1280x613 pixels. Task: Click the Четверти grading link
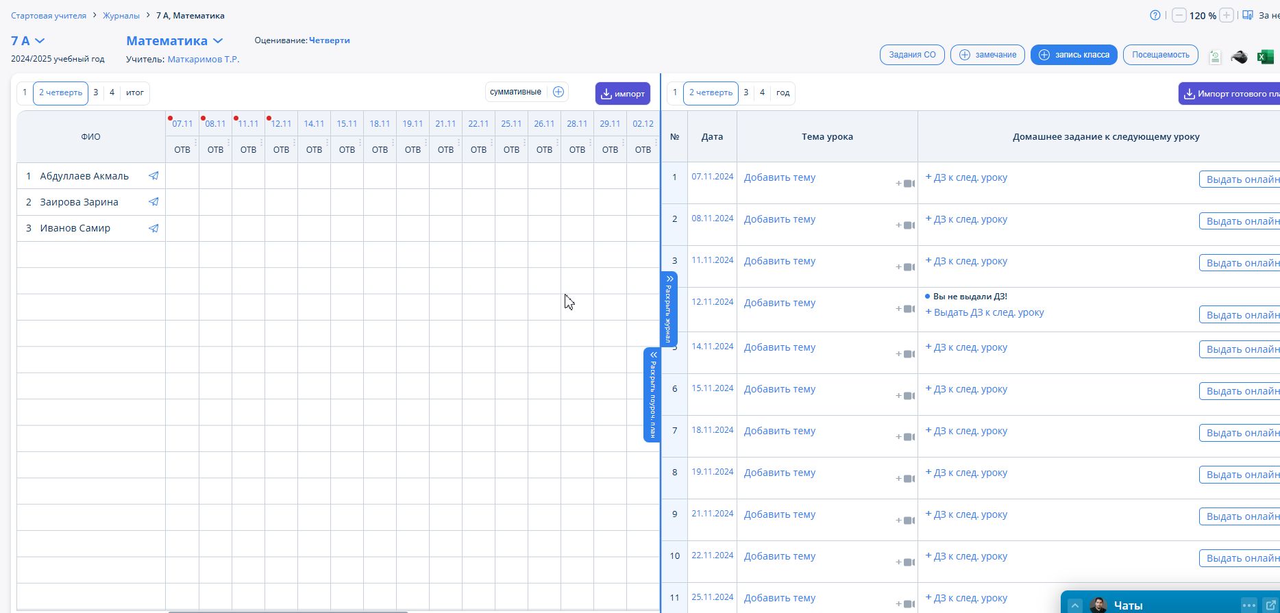[x=330, y=40]
